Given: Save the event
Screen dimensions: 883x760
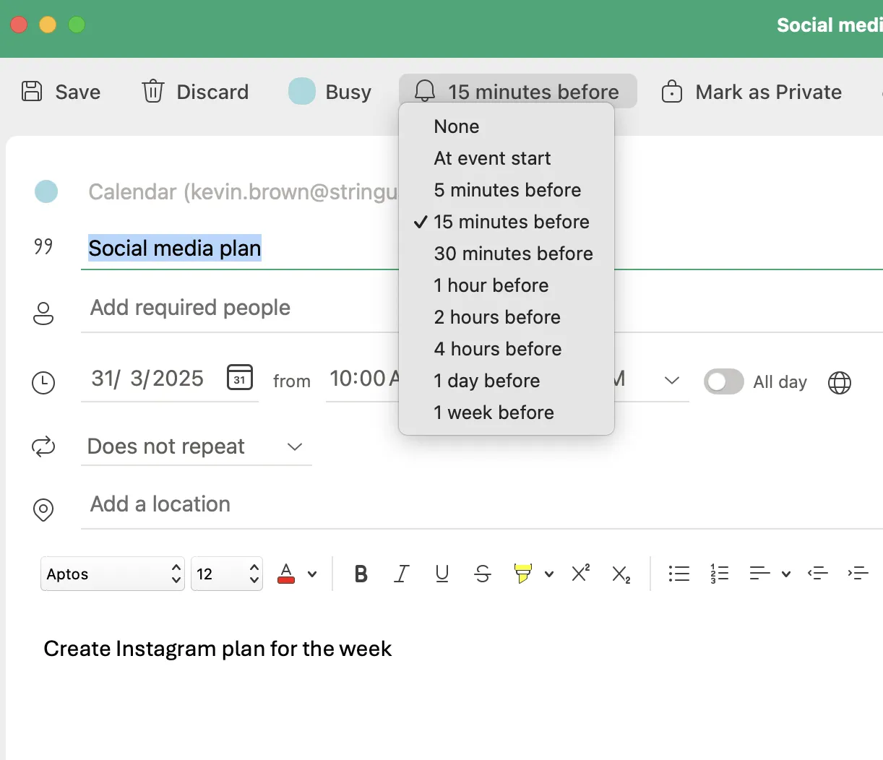Looking at the screenshot, I should coord(61,92).
